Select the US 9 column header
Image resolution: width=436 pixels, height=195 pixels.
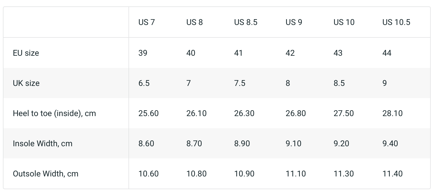pos(294,22)
